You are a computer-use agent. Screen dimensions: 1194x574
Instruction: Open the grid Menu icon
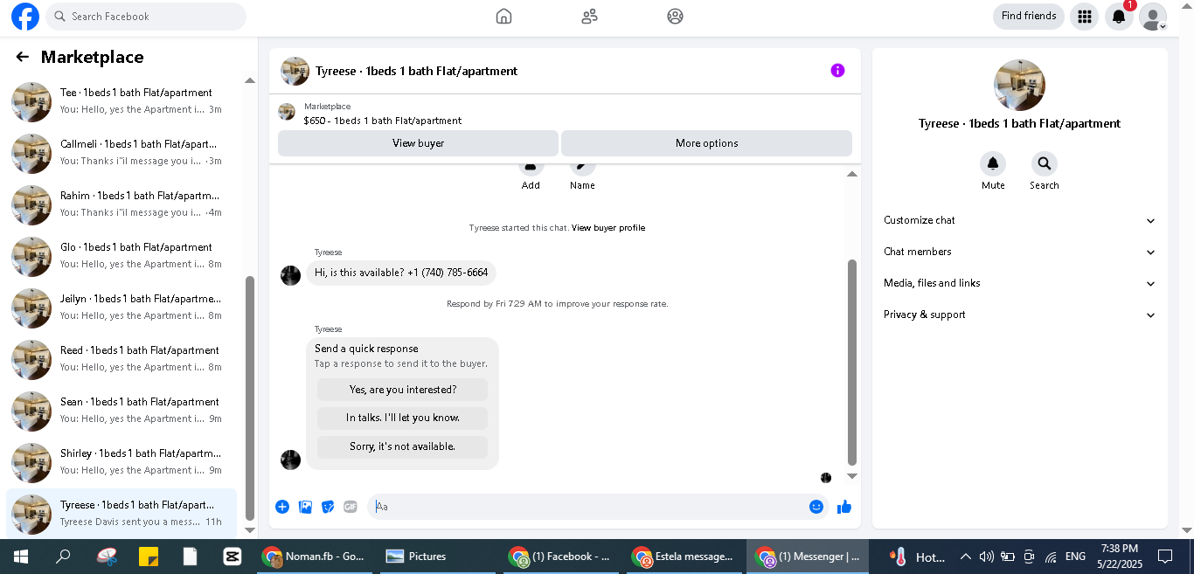pyautogui.click(x=1085, y=17)
